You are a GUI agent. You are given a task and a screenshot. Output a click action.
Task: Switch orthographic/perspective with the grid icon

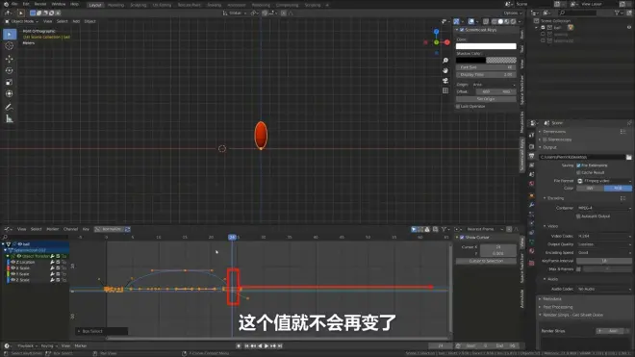(445, 90)
